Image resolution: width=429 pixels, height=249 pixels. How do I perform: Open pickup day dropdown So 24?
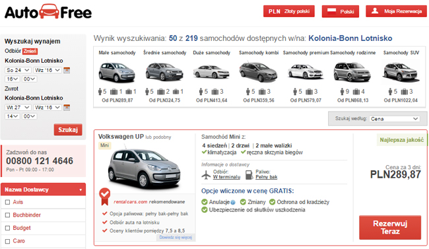(18, 70)
